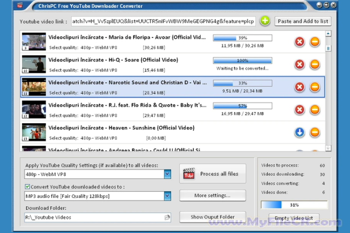350x233 pixels.
Task: Close the ChrisPC window
Action: [x=333, y=5]
